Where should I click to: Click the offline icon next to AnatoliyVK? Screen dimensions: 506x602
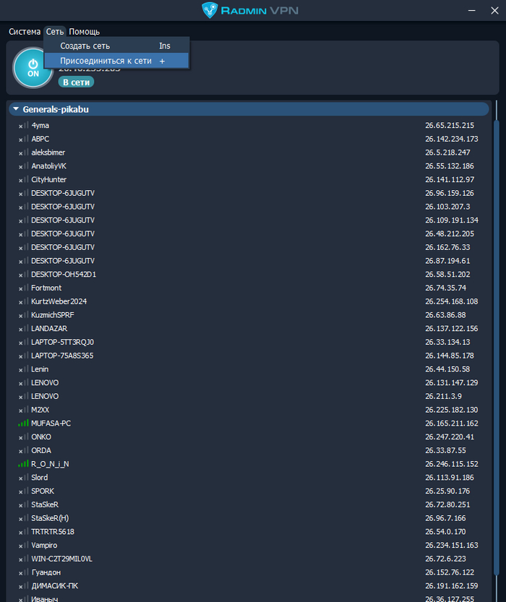click(23, 166)
